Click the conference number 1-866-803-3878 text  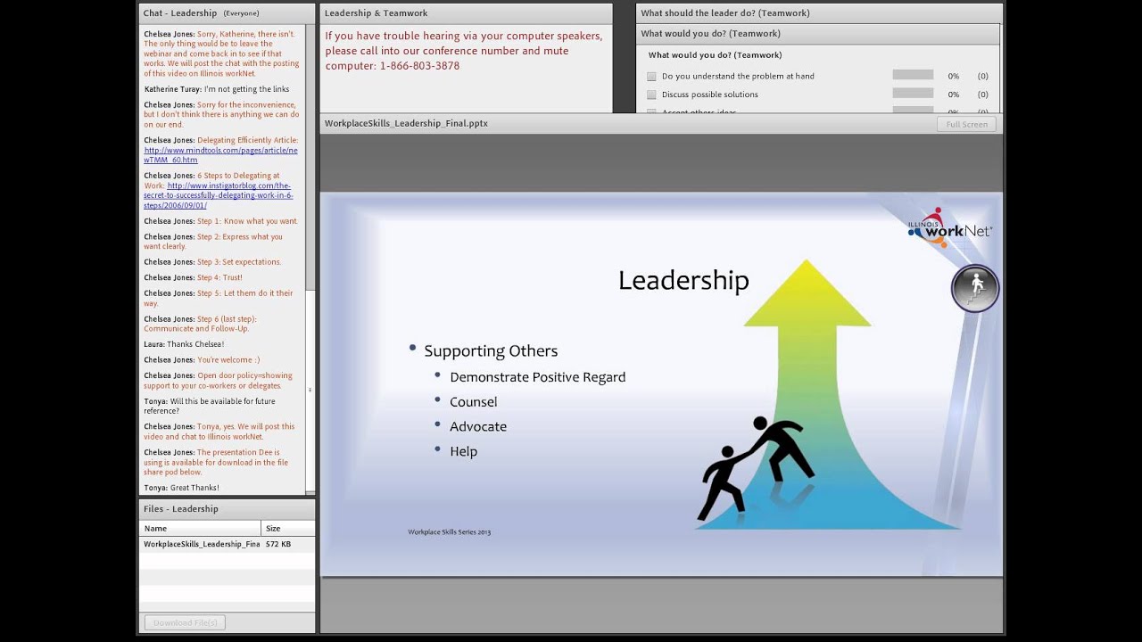(x=419, y=66)
